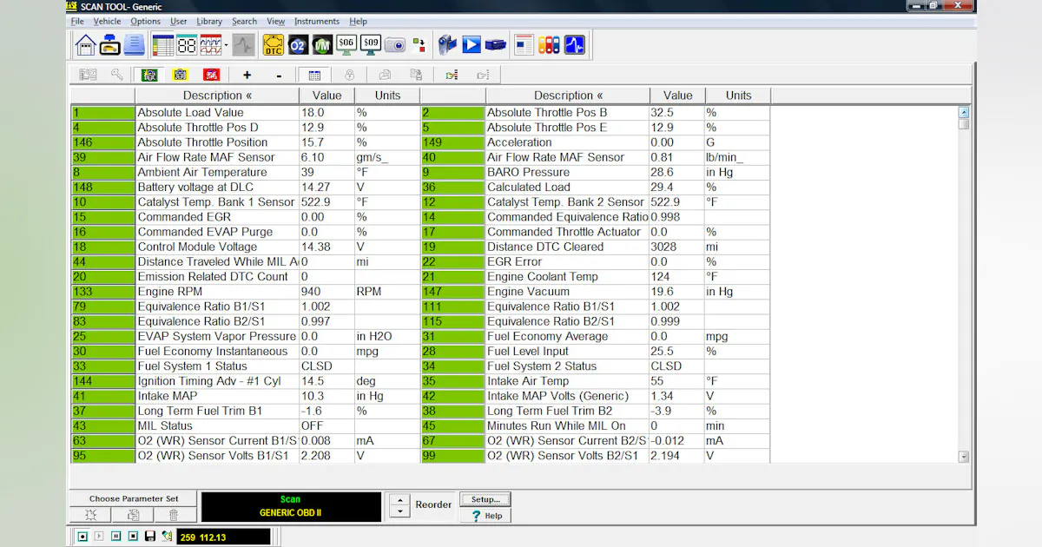1042x547 pixels.
Task: Click the Choose Parameter Set button
Action: [134, 498]
